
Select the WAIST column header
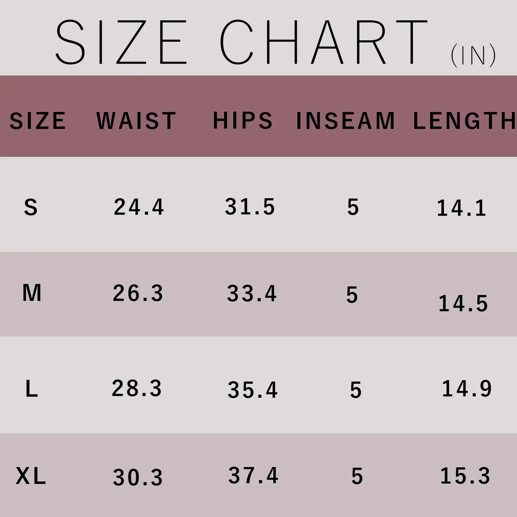point(136,121)
